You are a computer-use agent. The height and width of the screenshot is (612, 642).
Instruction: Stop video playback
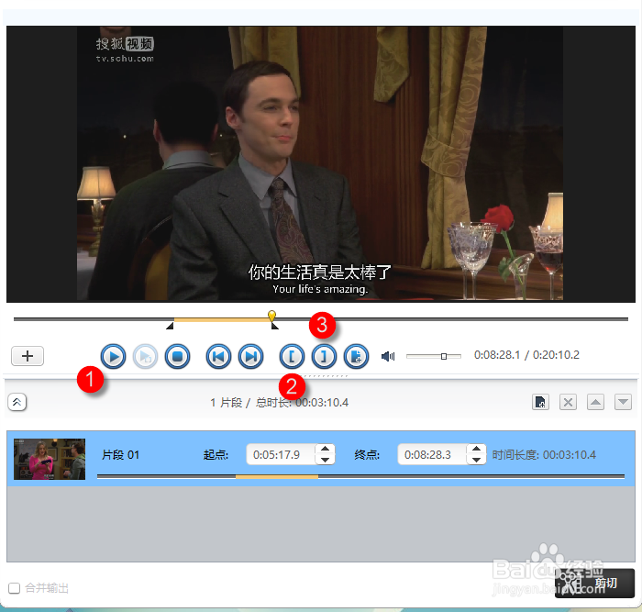pyautogui.click(x=177, y=356)
